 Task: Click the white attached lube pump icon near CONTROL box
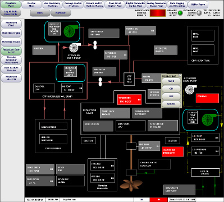[x=75, y=48]
